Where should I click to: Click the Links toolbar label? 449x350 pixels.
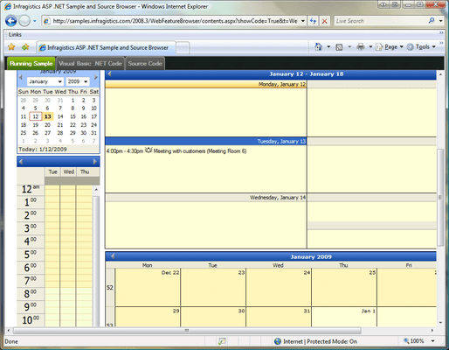15,34
